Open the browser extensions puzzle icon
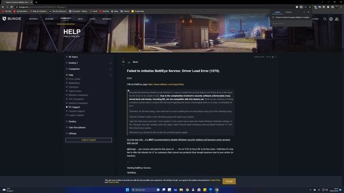This screenshot has width=344, height=193. click(328, 7)
